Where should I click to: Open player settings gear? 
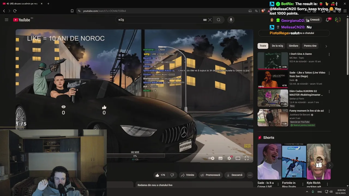(229, 158)
